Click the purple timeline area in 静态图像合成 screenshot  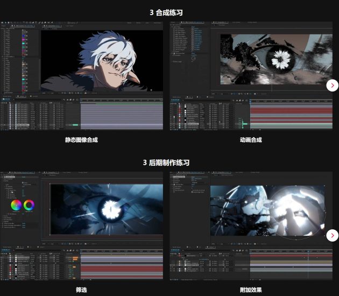pos(121,116)
